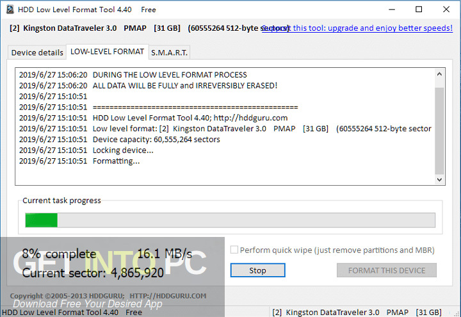Click the Copyright HDDGURU text
461x317 pixels.
(x=108, y=296)
